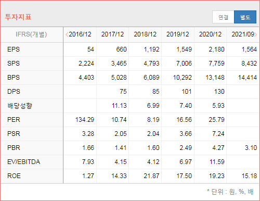The width and height of the screenshot is (260, 201).
Task: Click PER value 8.19
Action: point(153,120)
